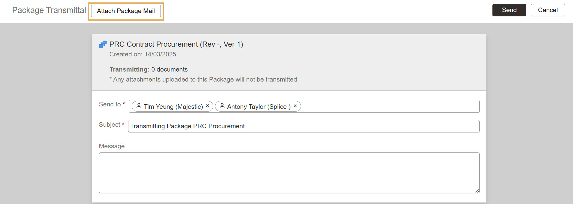Select the Tim Yeung (Majestic) recipient name
Screen dimensions: 573x204
pyautogui.click(x=173, y=107)
